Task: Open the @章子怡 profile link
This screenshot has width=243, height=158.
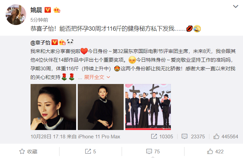Action: coord(40,42)
